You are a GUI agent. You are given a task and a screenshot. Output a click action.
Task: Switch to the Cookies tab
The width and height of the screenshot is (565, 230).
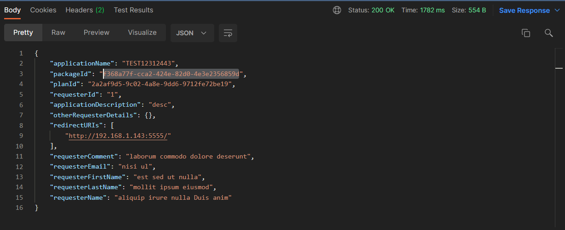point(43,10)
